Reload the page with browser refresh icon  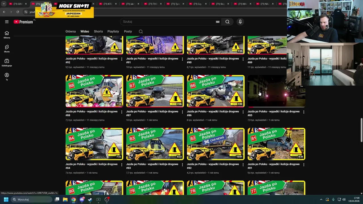click(x=18, y=12)
